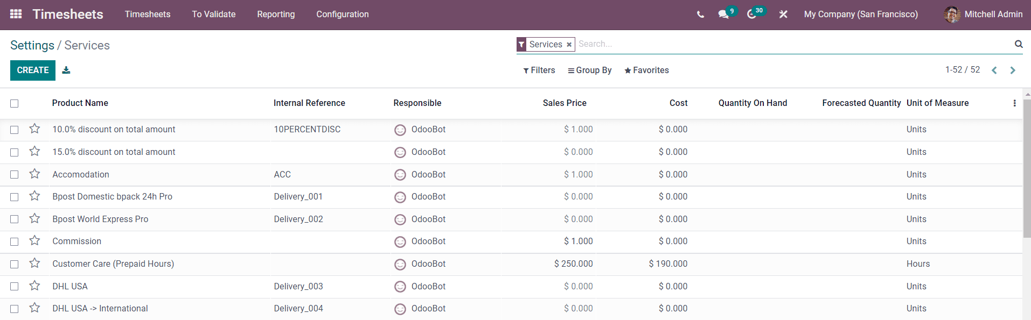Click the $ 250.000 sales price
The image size is (1031, 320).
(573, 264)
